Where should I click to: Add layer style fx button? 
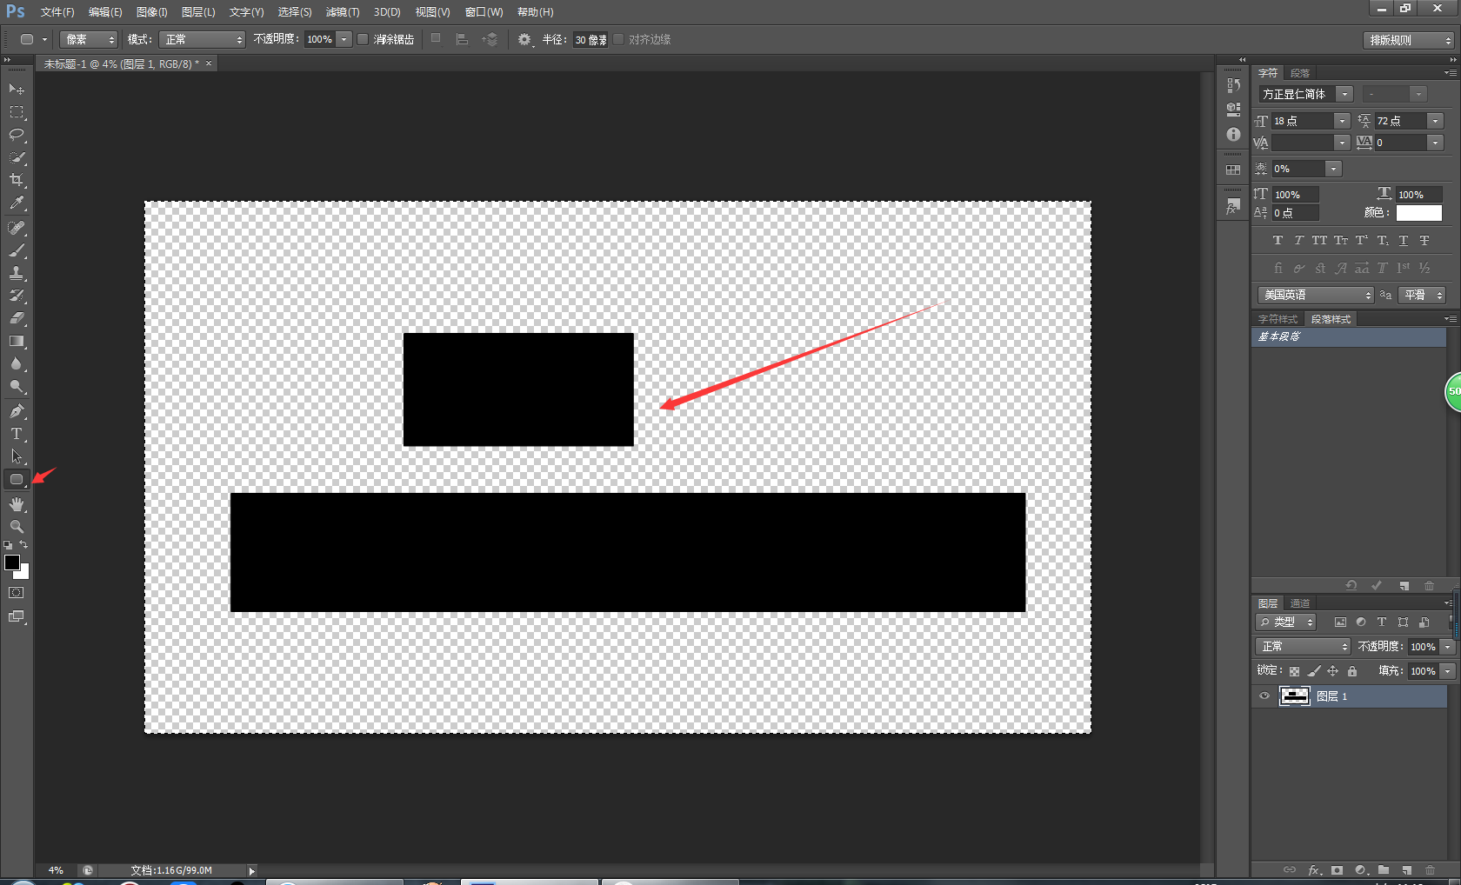click(1314, 870)
